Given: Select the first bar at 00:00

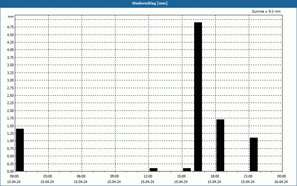Looking at the screenshot, I should click(20, 150).
